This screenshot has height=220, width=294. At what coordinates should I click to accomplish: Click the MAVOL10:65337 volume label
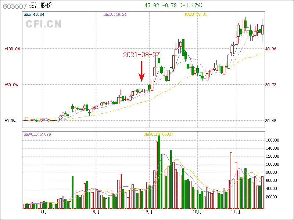pos(159,134)
